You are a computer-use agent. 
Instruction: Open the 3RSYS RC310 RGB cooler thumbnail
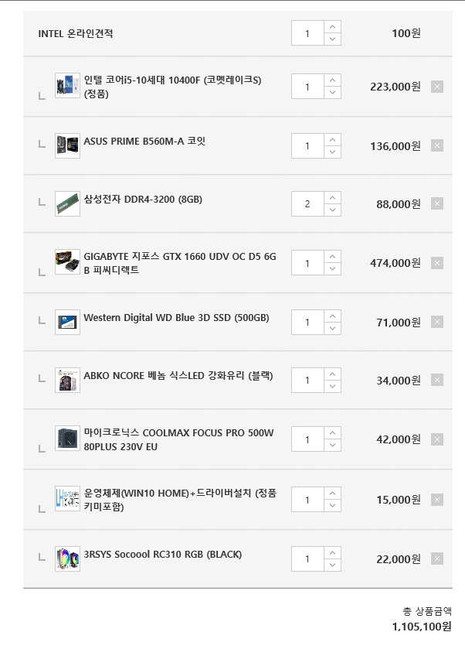67,558
